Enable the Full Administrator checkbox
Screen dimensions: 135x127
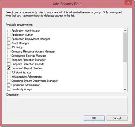(9, 72)
